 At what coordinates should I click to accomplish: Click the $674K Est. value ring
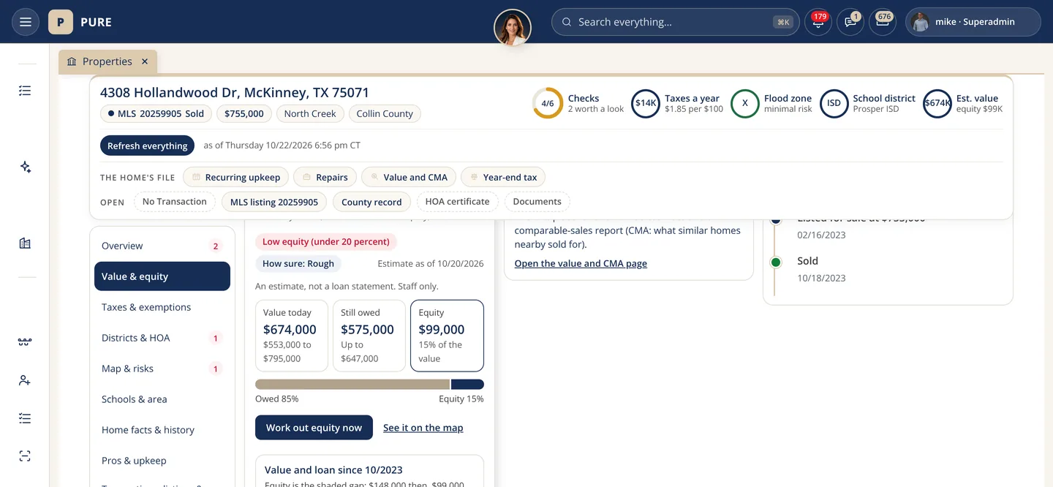pos(937,103)
